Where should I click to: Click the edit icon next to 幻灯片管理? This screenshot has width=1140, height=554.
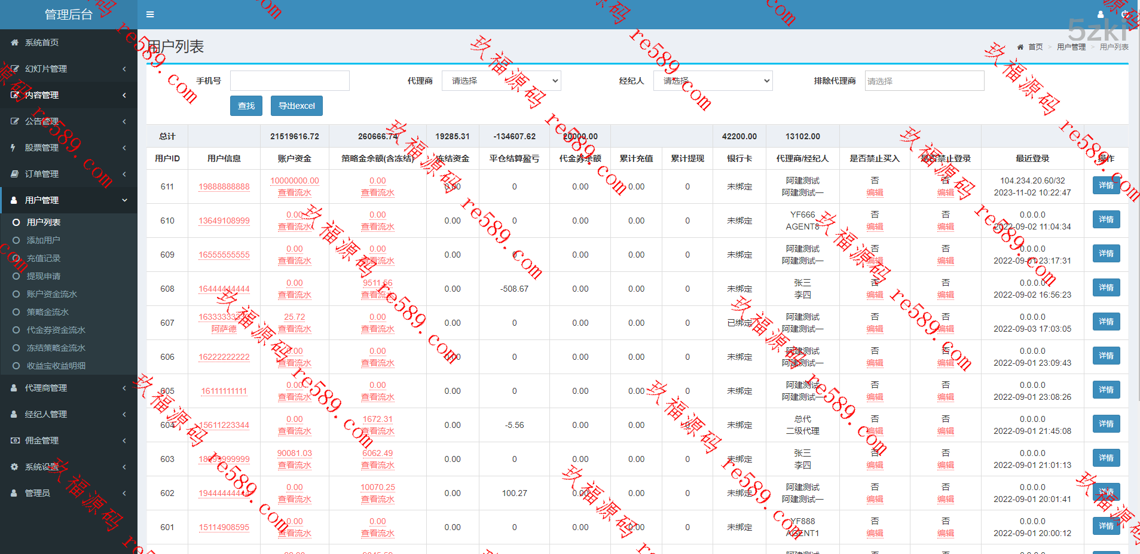coord(14,69)
